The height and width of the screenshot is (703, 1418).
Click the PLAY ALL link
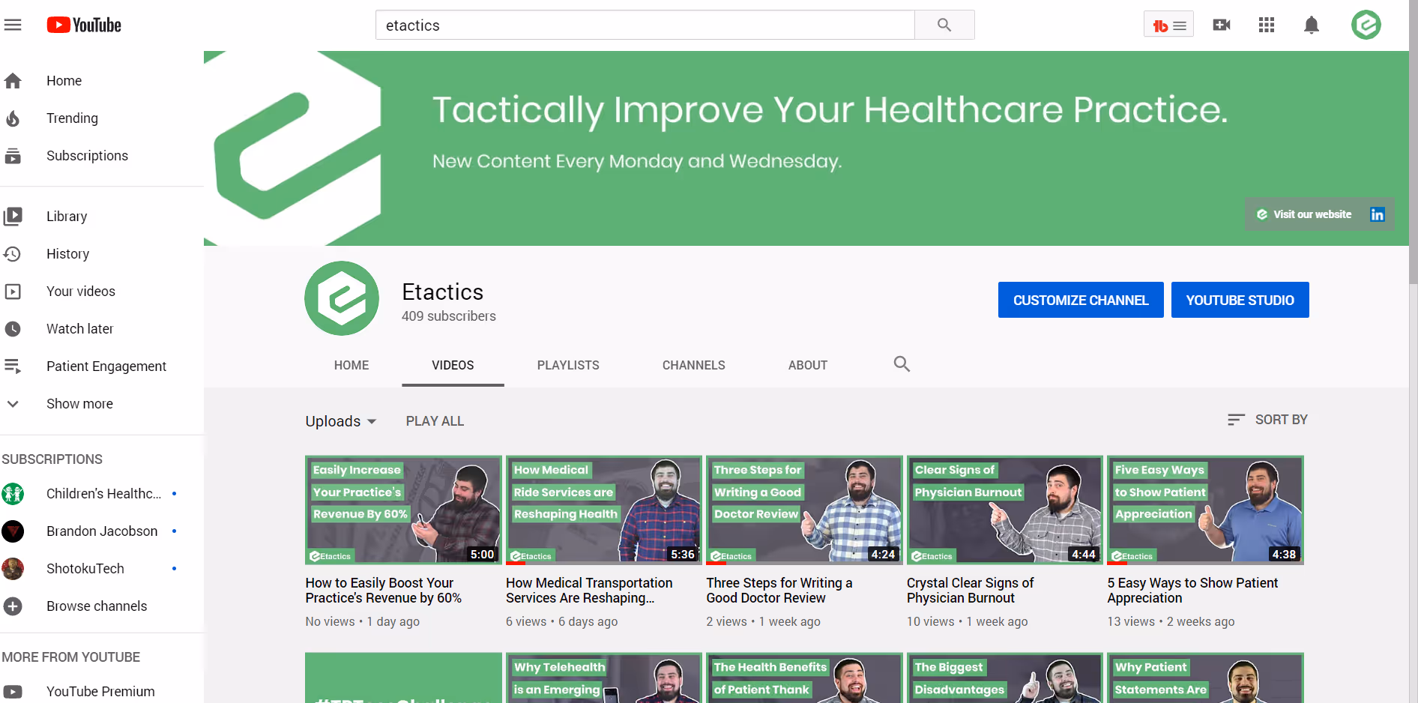pos(435,421)
